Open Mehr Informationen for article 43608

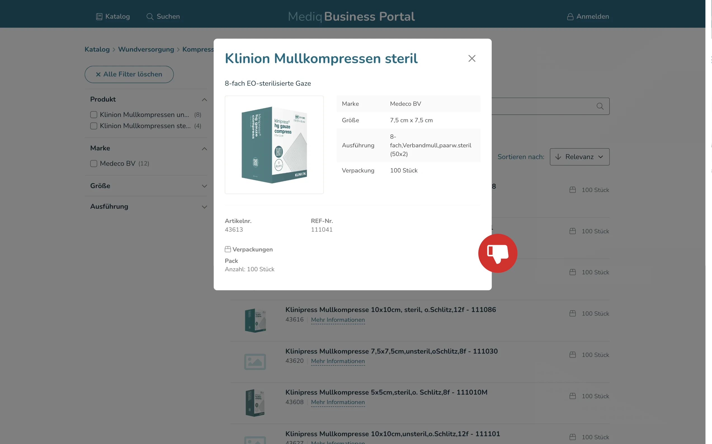[x=338, y=402]
